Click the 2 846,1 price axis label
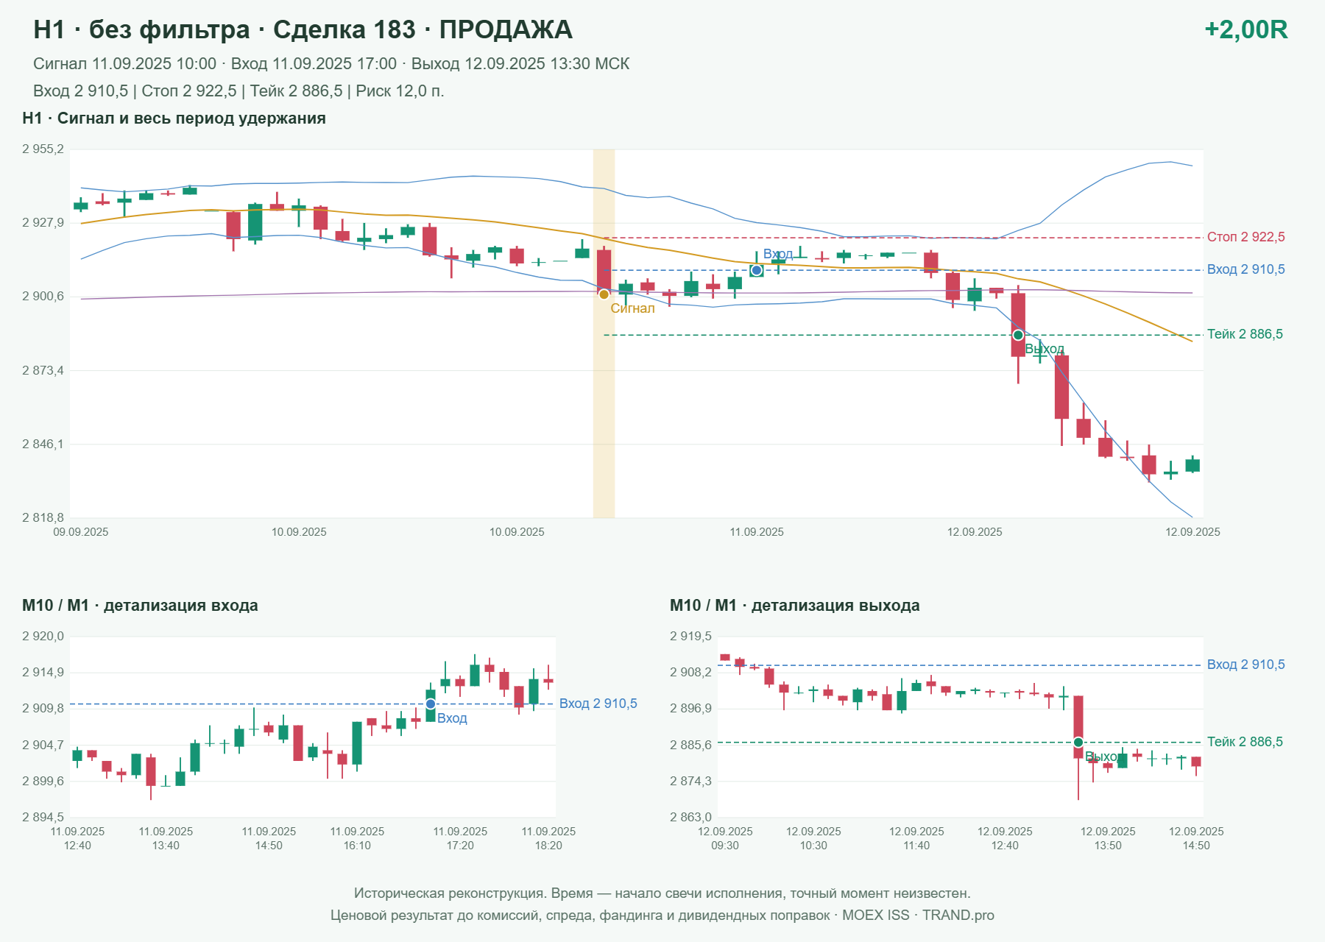This screenshot has height=942, width=1325. pyautogui.click(x=43, y=444)
